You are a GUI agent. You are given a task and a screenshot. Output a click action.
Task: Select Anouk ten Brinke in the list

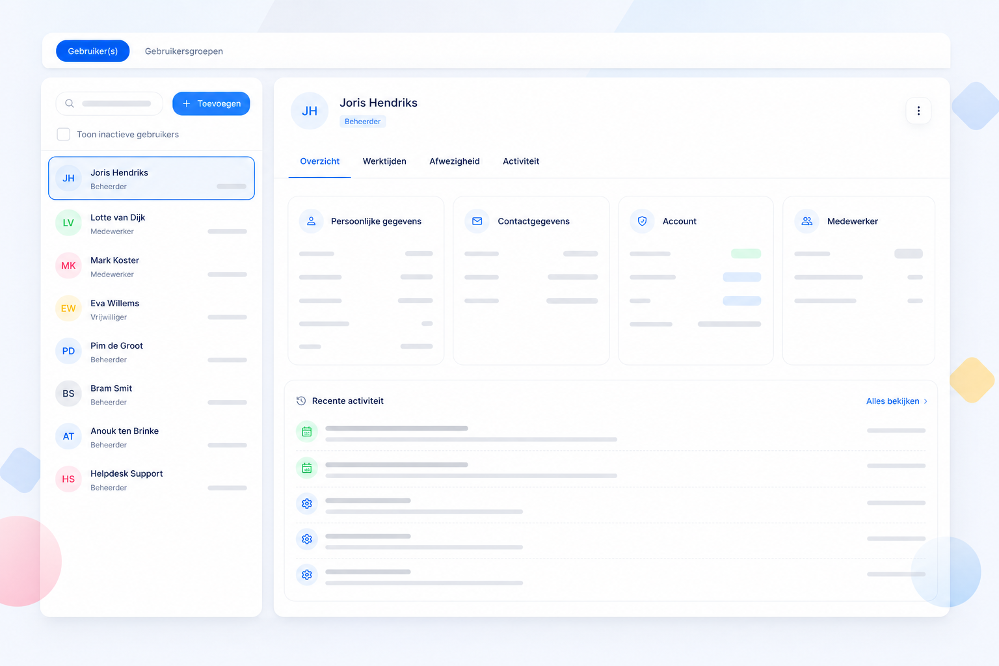152,436
